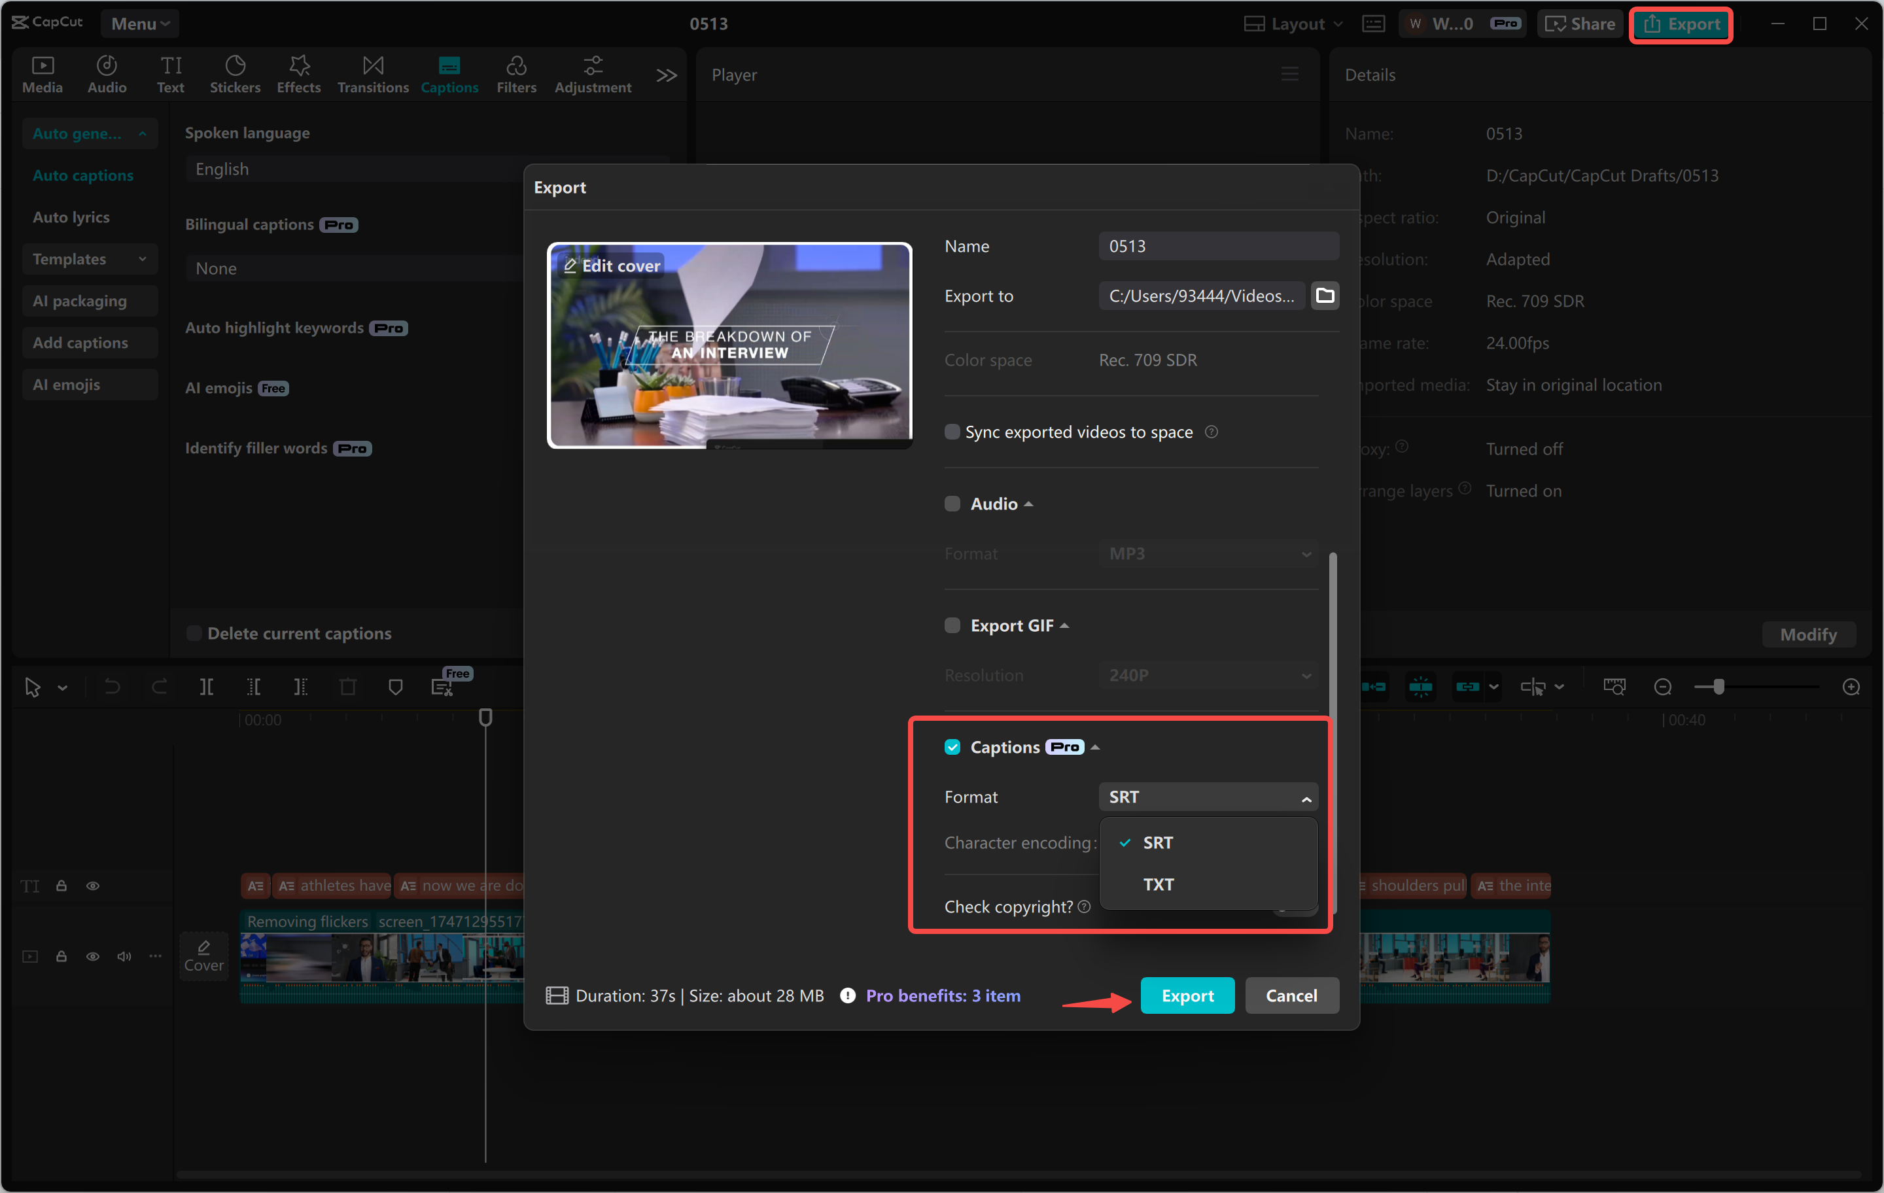The width and height of the screenshot is (1884, 1193).
Task: Undo the last action
Action: click(x=112, y=686)
